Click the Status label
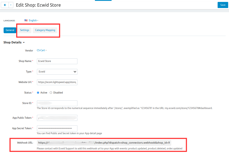Viewport: 229px width, 161px height. pos(29,93)
